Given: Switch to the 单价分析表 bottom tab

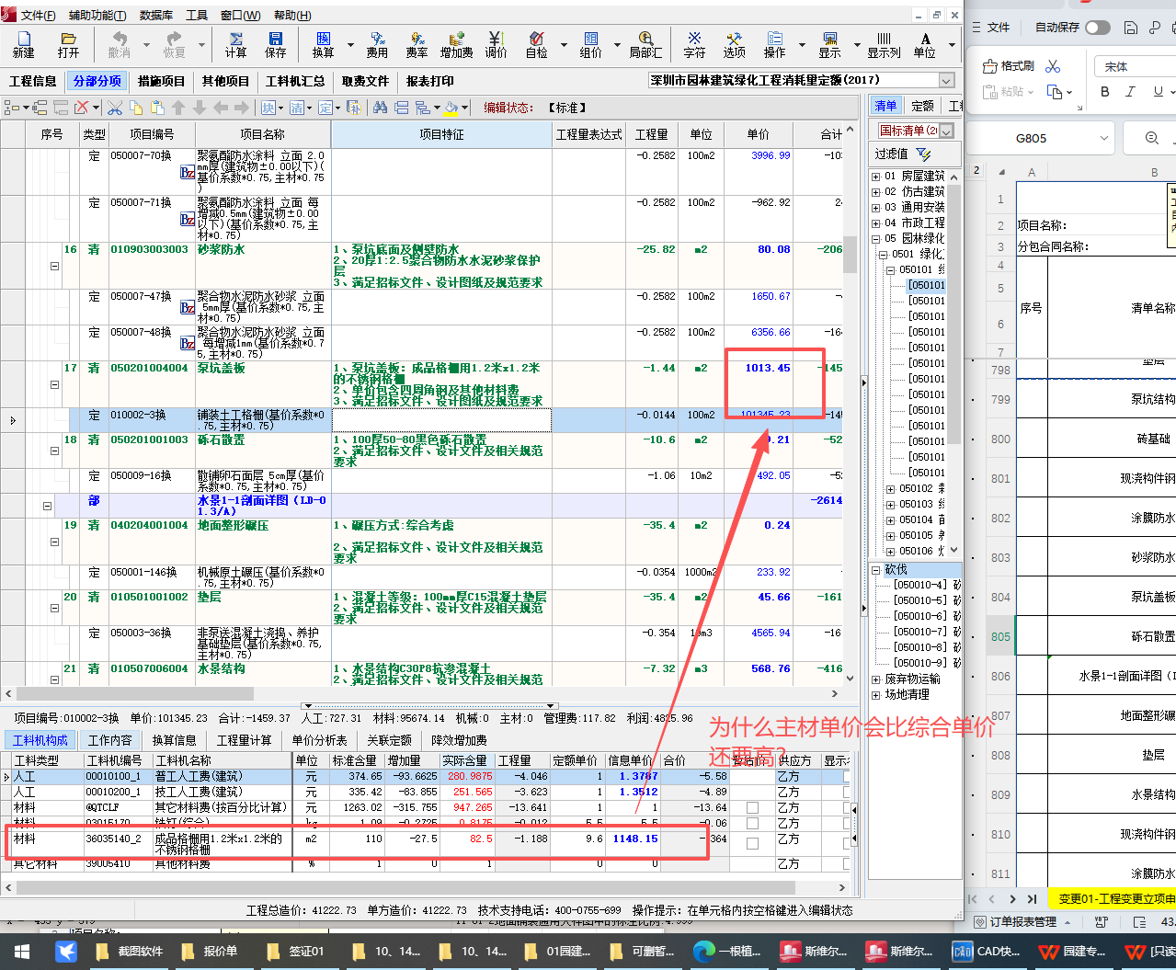Looking at the screenshot, I should (319, 740).
